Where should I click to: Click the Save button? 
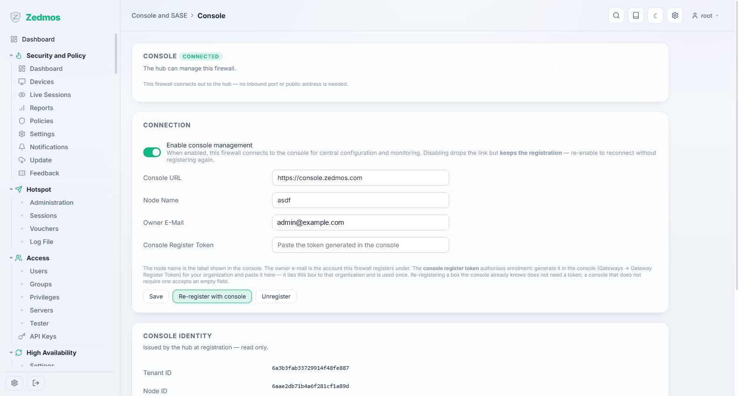click(x=156, y=297)
